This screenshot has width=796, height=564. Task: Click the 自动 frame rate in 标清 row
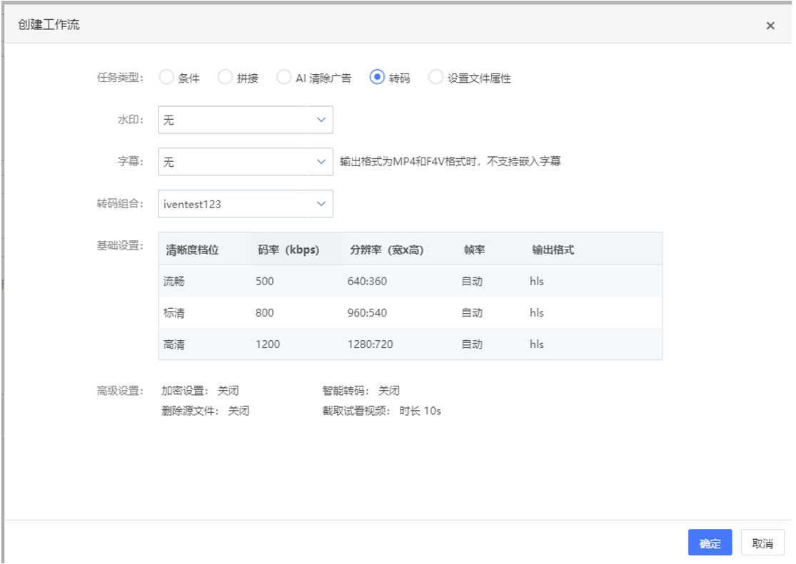point(472,313)
